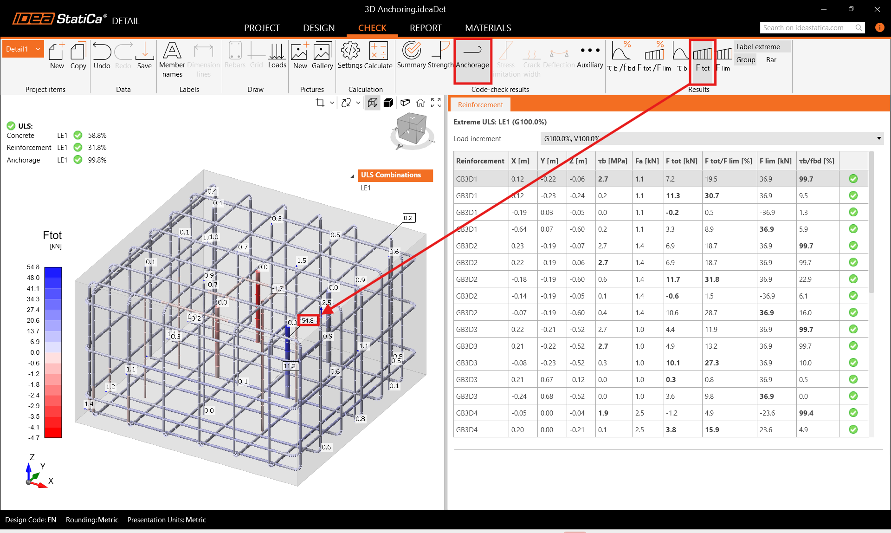The height and width of the screenshot is (533, 891).
Task: Display τb bond stress result
Action: (x=681, y=56)
